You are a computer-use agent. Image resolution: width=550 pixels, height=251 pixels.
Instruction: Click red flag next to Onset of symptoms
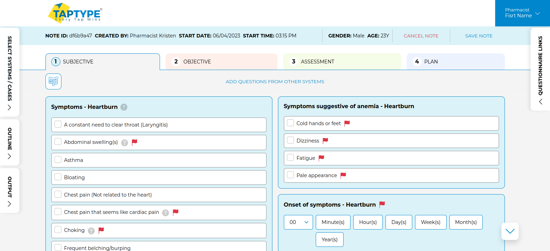click(382, 204)
